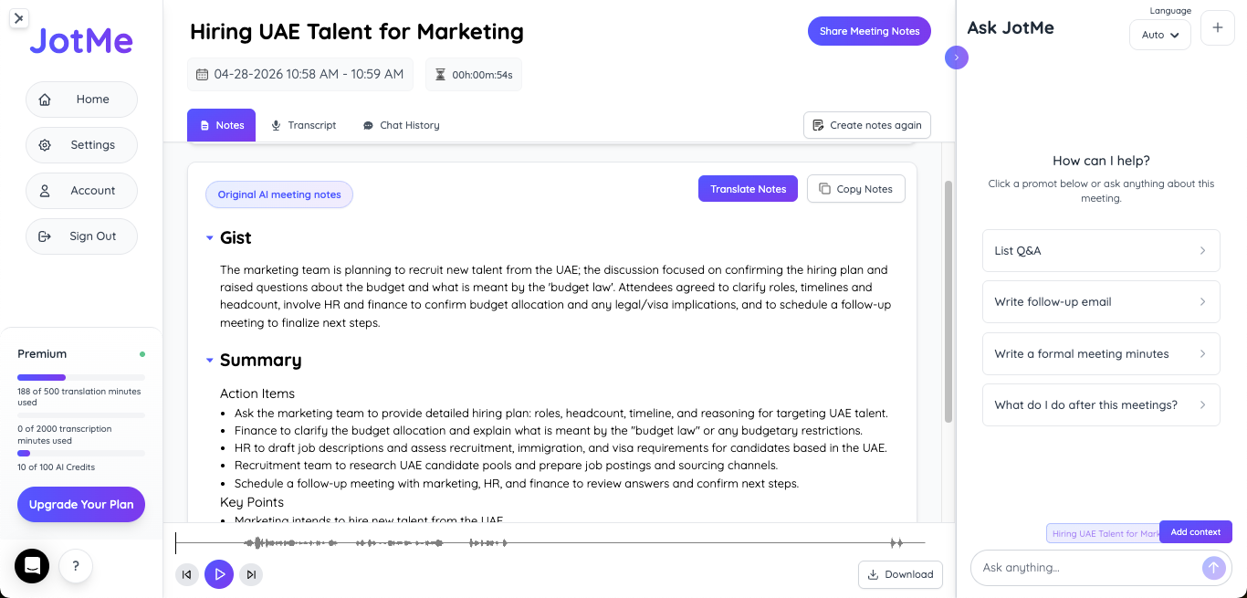Switch to the Chat History tab
Image resolution: width=1247 pixels, height=598 pixels.
[x=402, y=125]
